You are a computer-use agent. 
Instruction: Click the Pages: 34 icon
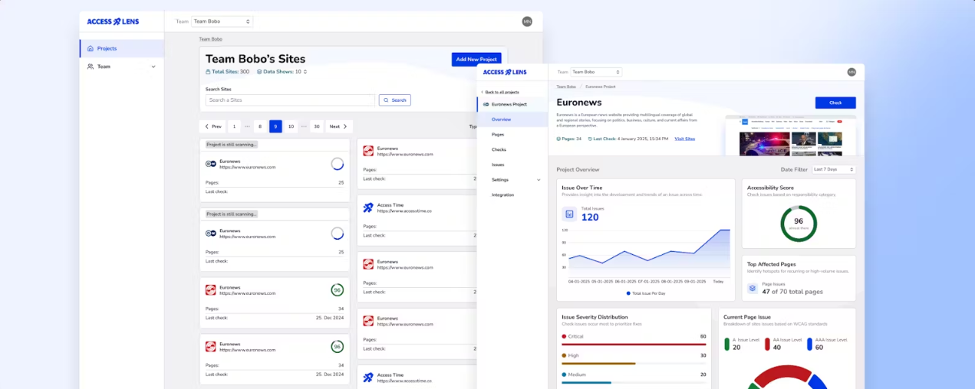coord(559,139)
